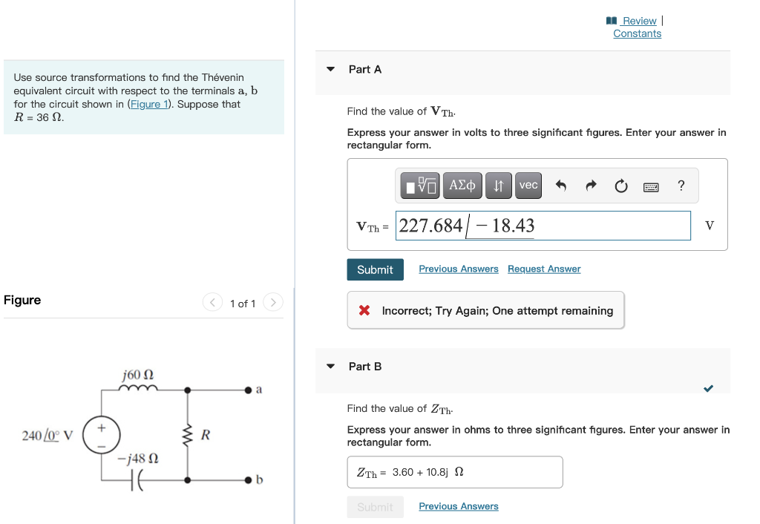Open the Constants reference

tap(636, 33)
